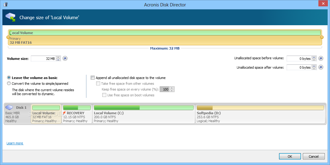Increase Keep free space percentage spinner

pos(172,88)
